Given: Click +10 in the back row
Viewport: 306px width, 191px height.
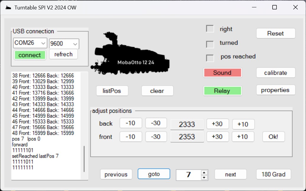Looking at the screenshot, I should point(243,124).
